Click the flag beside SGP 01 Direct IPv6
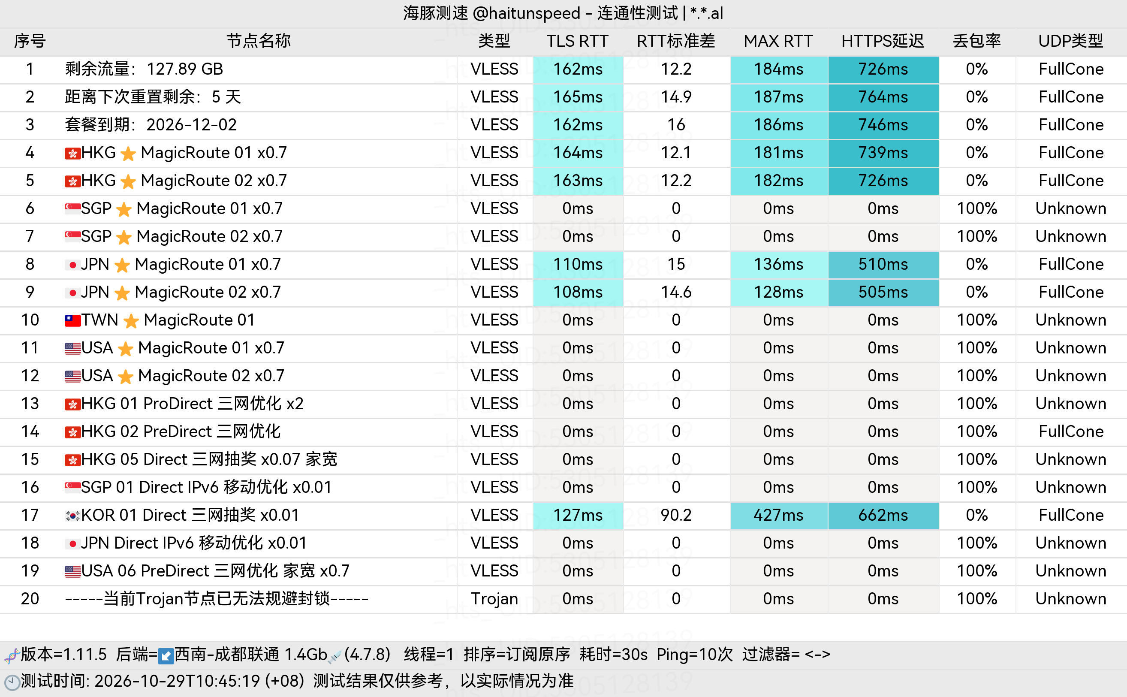This screenshot has width=1127, height=697. click(x=73, y=488)
